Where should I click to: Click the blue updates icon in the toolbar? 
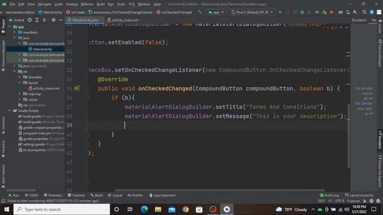coord(372,12)
